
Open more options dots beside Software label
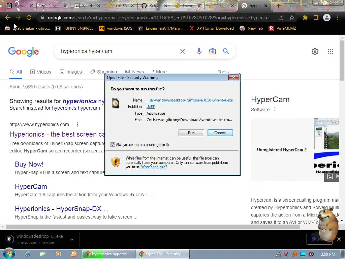click(x=275, y=109)
